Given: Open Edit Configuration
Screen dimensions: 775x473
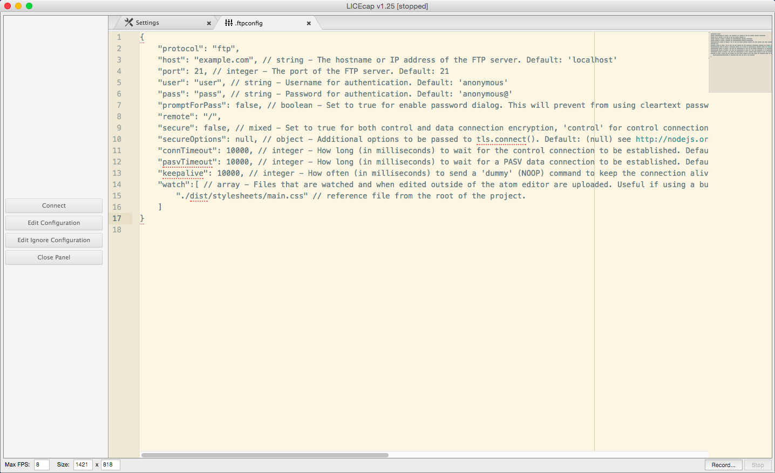Looking at the screenshot, I should pos(54,223).
